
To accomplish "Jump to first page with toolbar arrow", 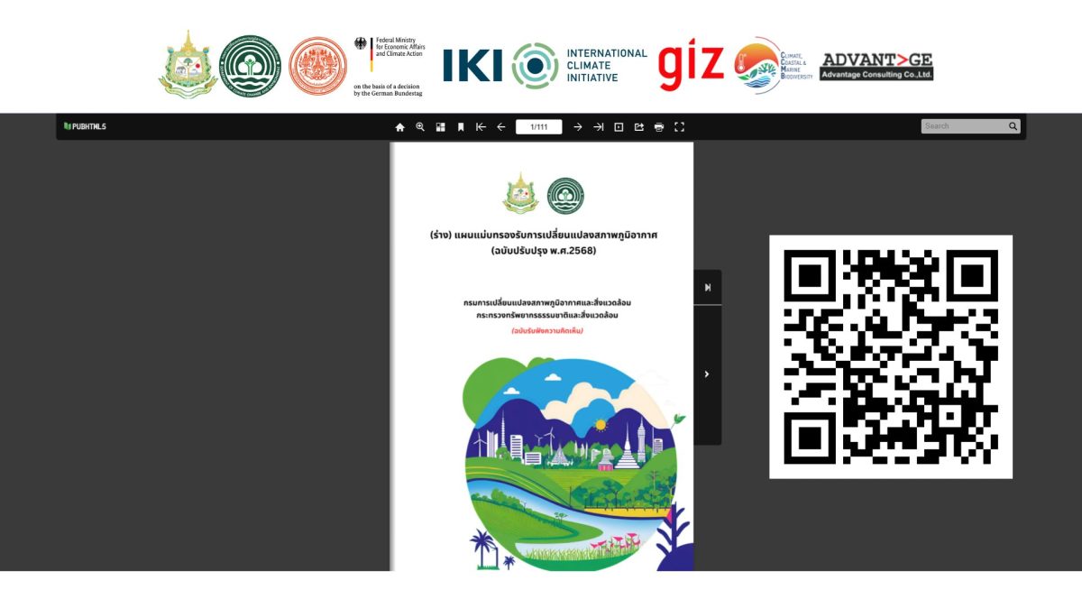I will [x=481, y=127].
